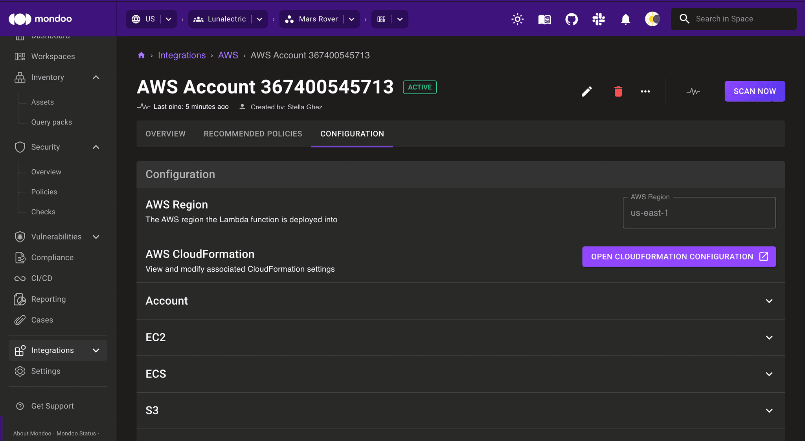Open CloudFormation configuration
This screenshot has height=441, width=805.
678,256
